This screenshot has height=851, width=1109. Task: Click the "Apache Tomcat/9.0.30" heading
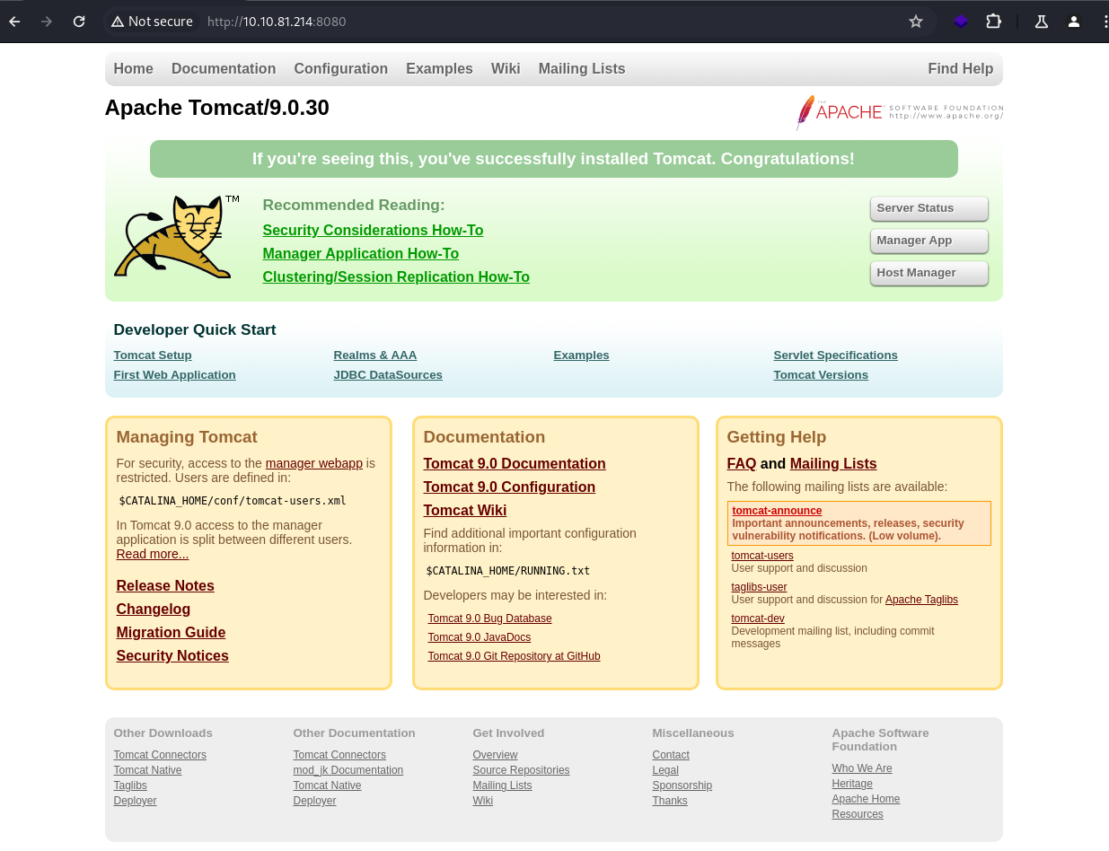coord(217,108)
